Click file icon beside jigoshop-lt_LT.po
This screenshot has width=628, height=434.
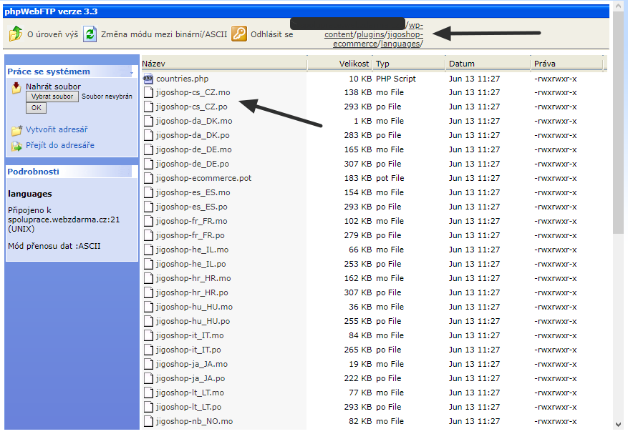(x=149, y=407)
